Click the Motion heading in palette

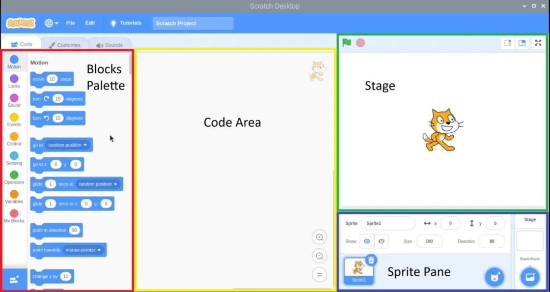pyautogui.click(x=39, y=63)
